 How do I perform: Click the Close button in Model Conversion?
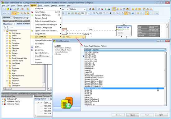(161, 115)
